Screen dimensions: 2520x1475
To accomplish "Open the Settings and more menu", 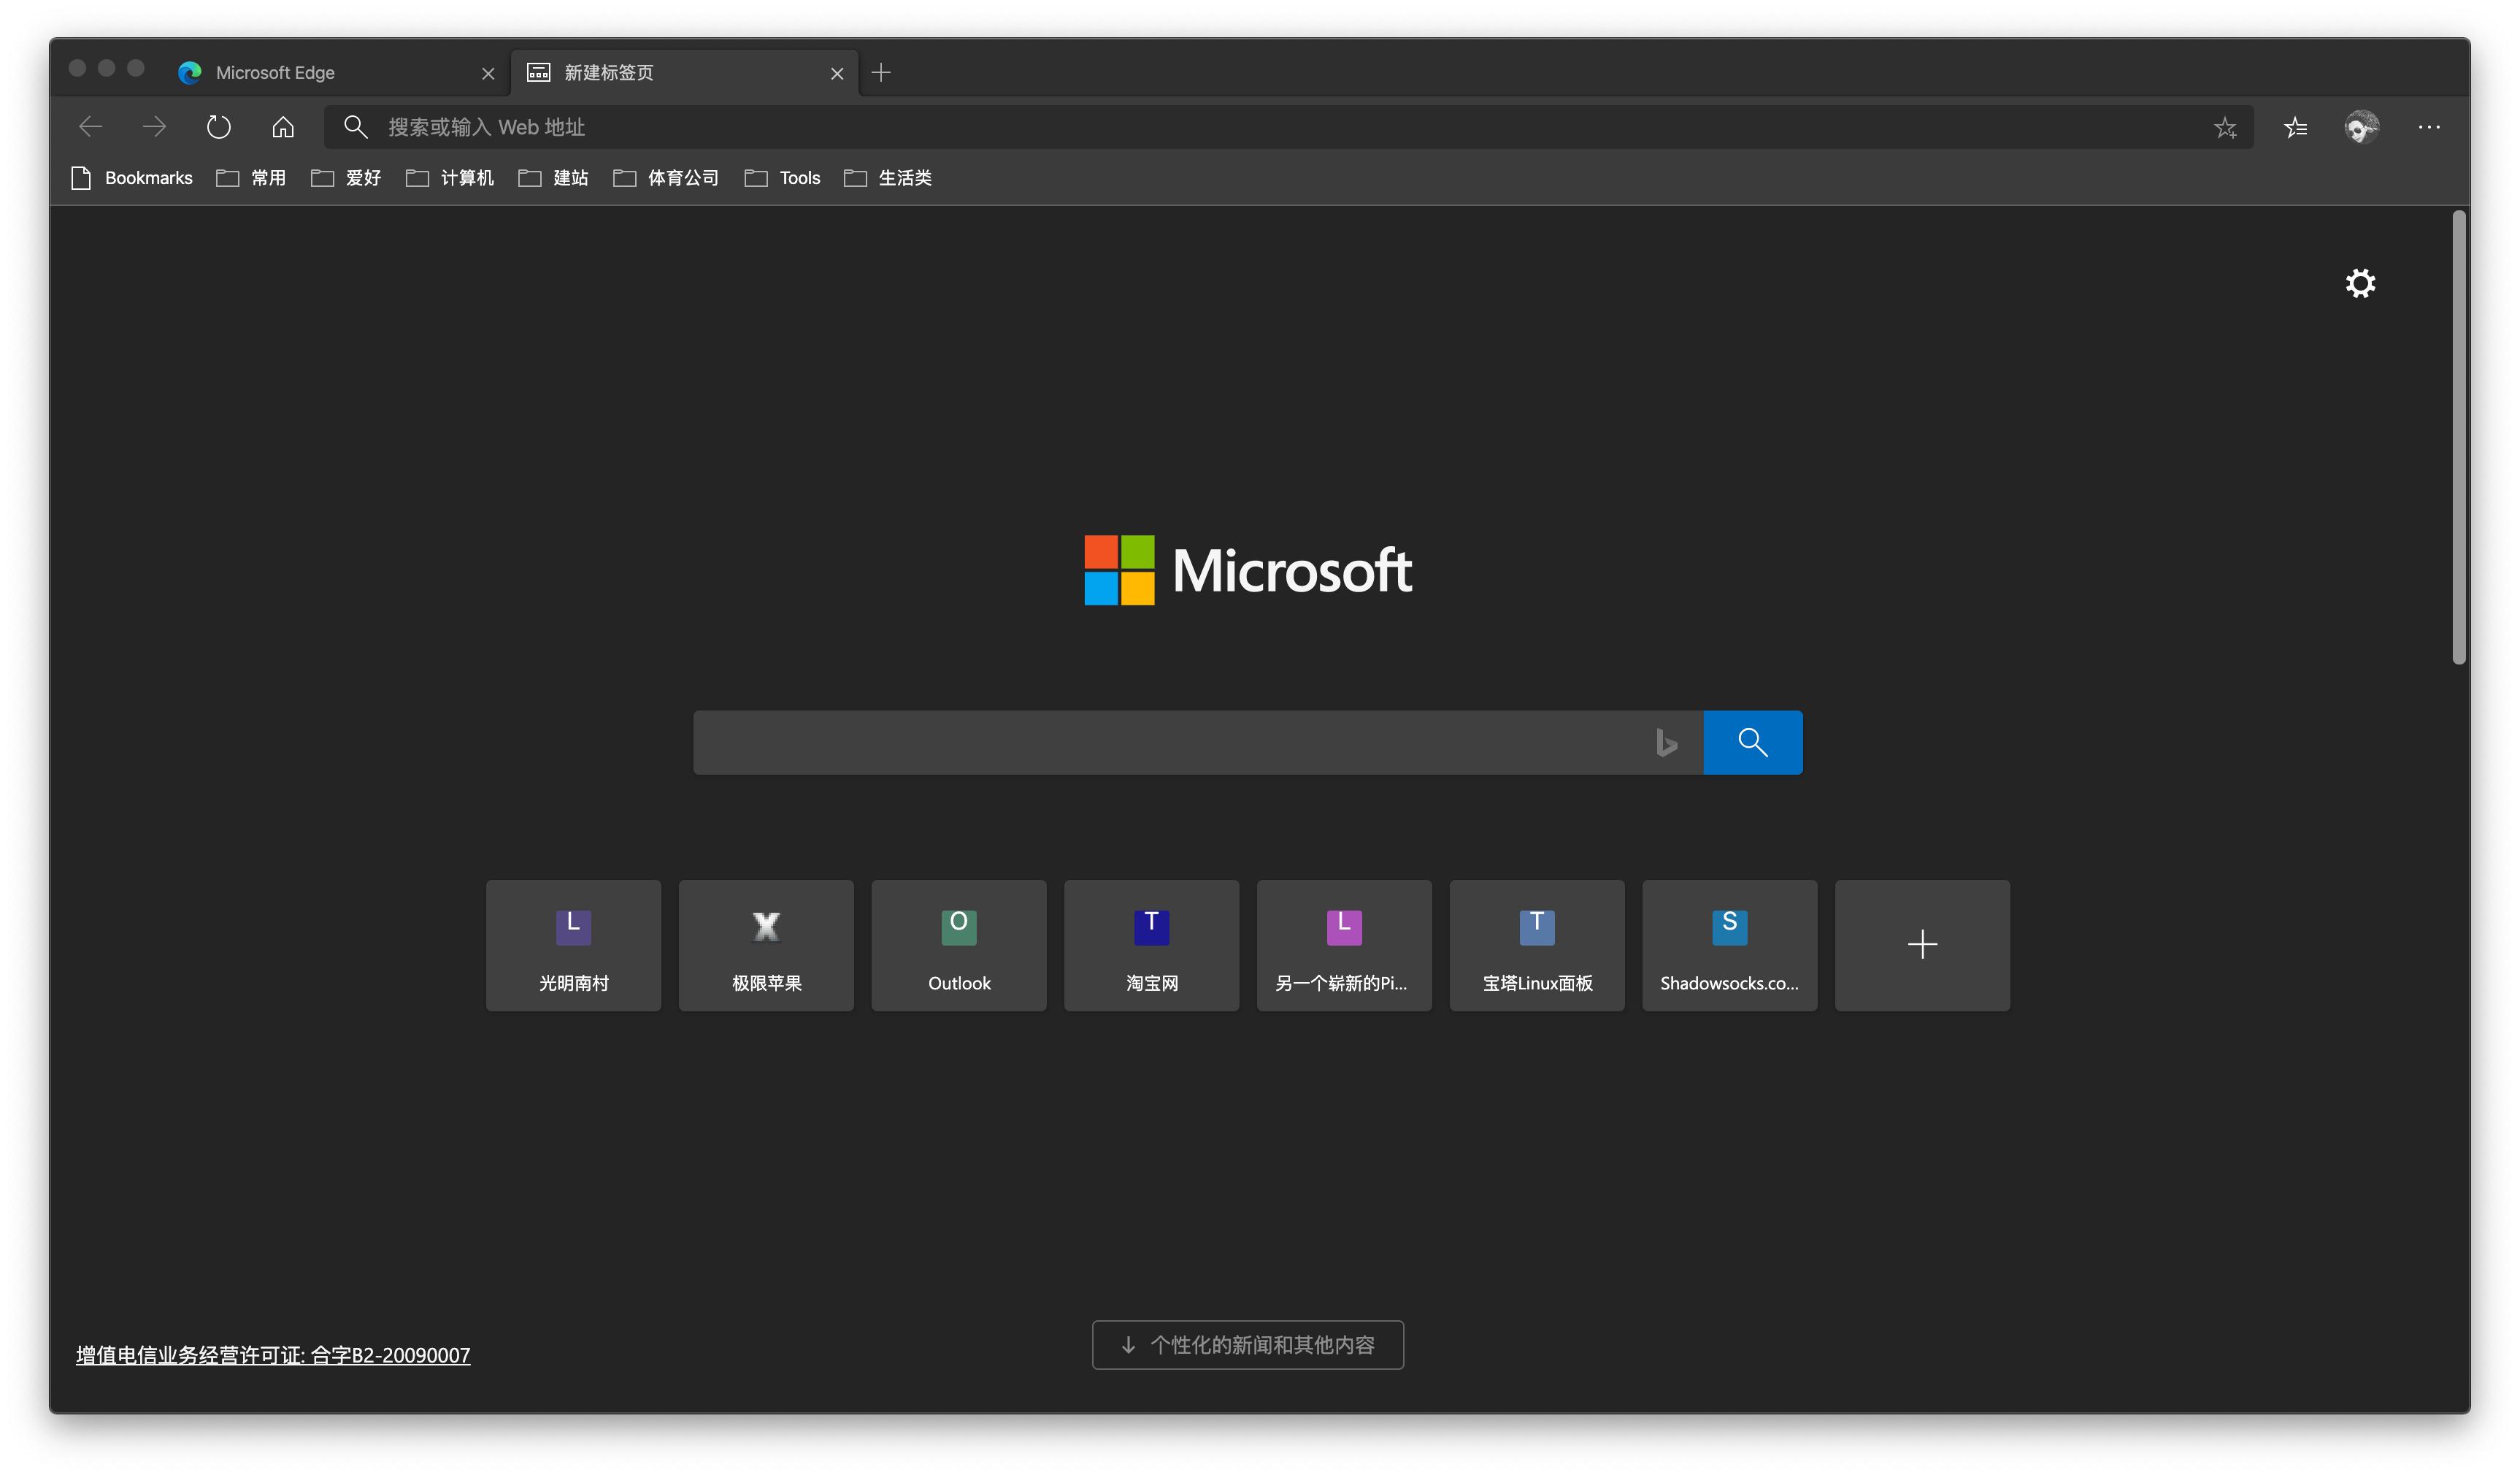I will point(2430,126).
